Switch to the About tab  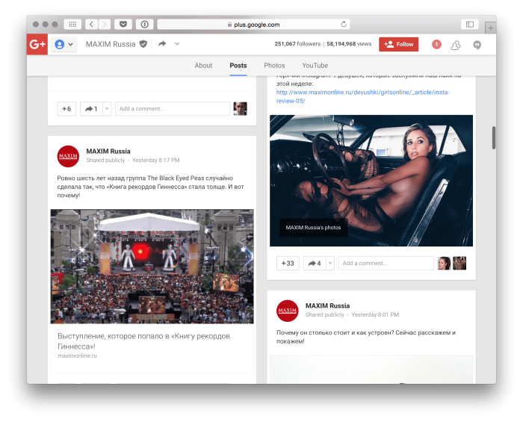coord(203,65)
